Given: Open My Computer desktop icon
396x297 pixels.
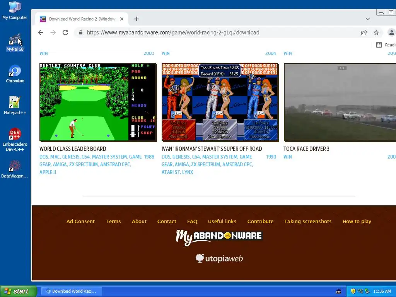Looking at the screenshot, I should coord(15,10).
